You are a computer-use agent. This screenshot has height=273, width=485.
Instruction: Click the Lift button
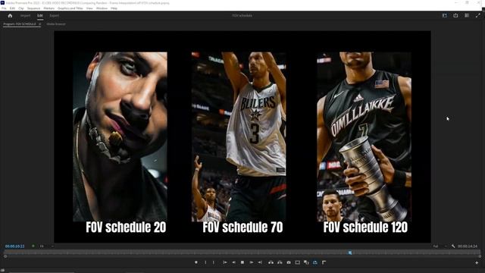(x=271, y=262)
